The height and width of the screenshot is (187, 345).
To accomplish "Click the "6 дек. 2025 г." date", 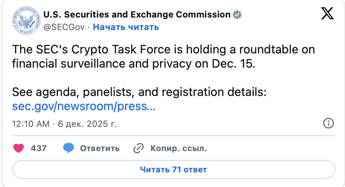I will pyautogui.click(x=86, y=124).
